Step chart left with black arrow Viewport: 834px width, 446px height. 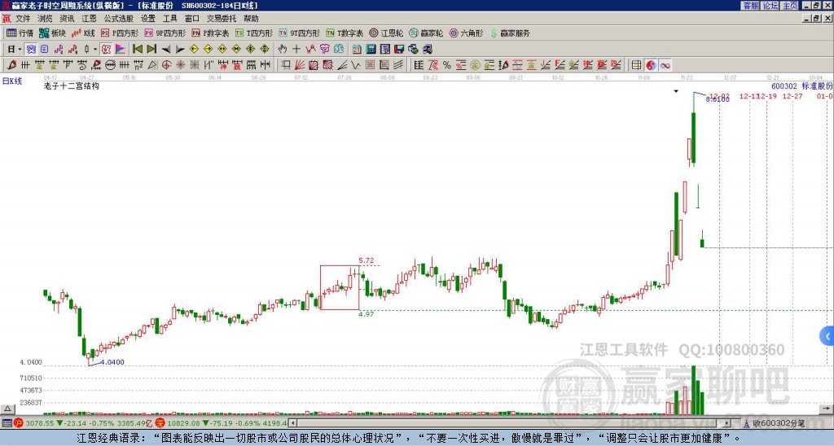tap(166, 50)
